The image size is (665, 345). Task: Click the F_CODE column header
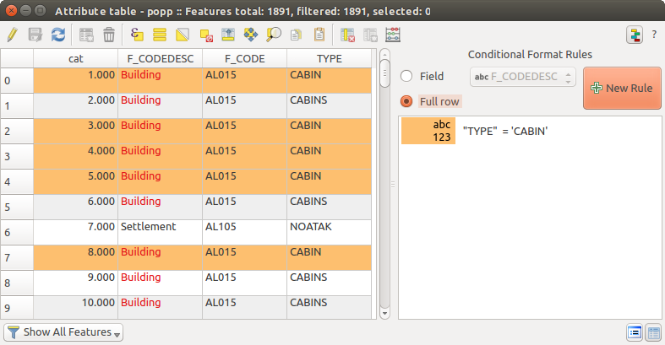[244, 58]
